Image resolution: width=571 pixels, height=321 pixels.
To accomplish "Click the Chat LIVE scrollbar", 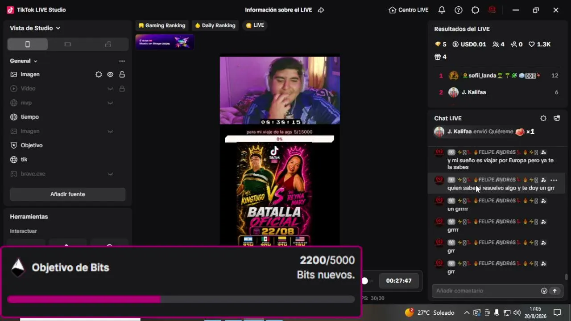I will click(x=567, y=277).
